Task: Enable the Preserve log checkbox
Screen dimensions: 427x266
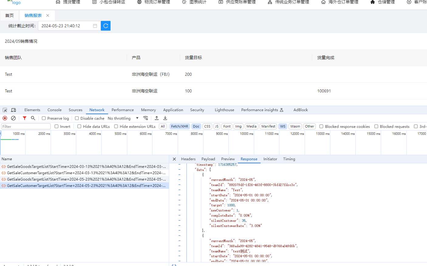Action: coord(44,118)
